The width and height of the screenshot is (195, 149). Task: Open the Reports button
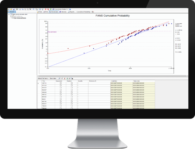tap(71, 12)
